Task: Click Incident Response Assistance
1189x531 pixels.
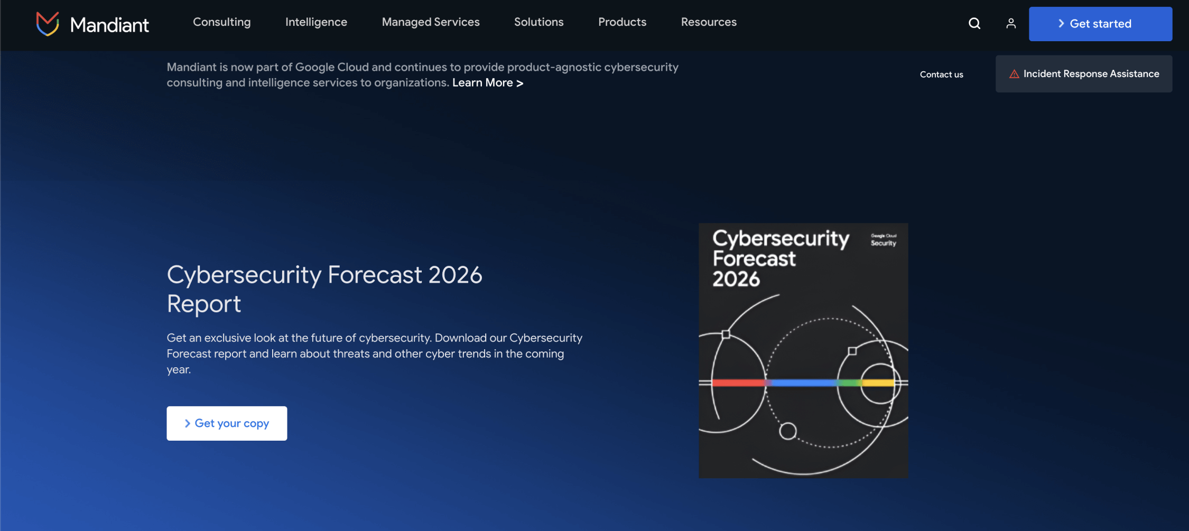Action: 1083,73
